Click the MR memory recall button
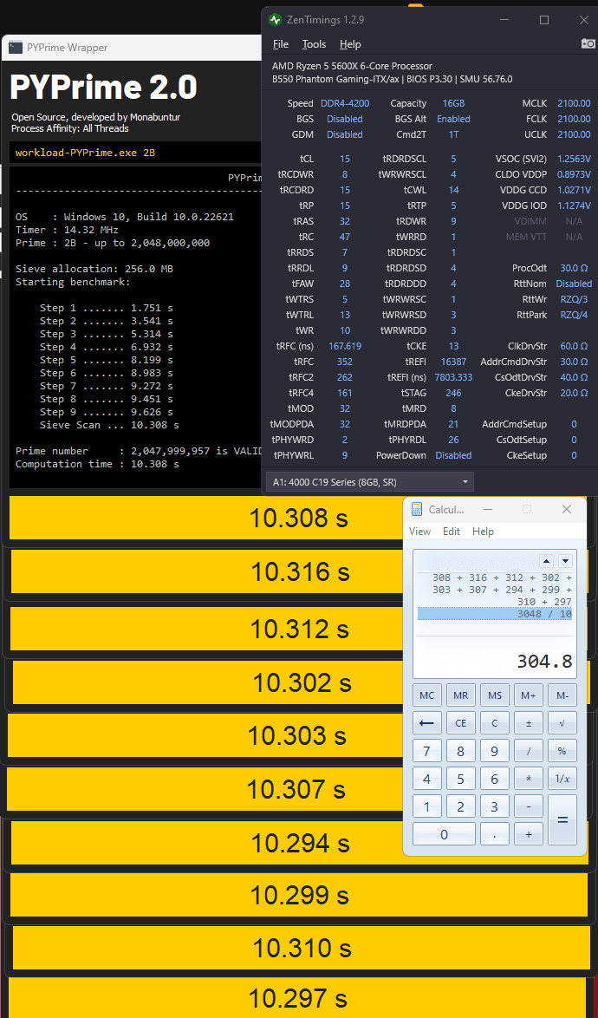Screen dimensions: 598x1018 pos(460,695)
